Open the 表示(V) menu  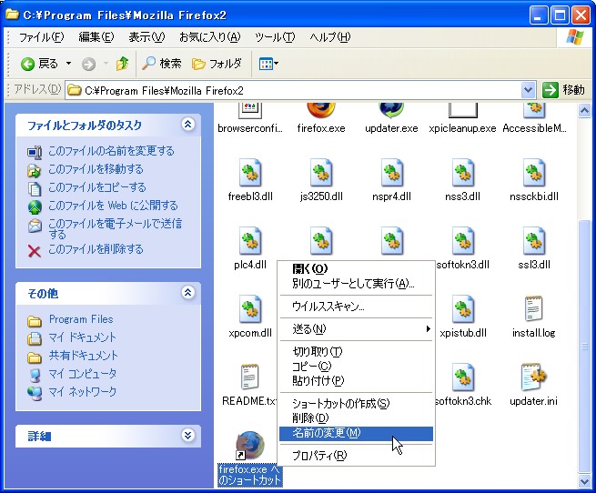click(x=146, y=37)
